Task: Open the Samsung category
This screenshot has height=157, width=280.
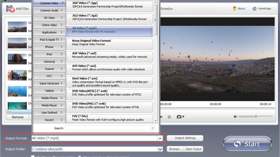Action: pos(49,61)
